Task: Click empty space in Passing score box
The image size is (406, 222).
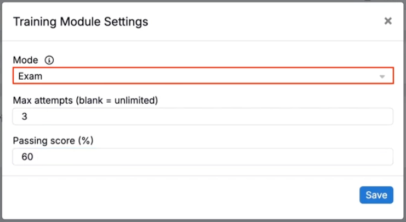Action: point(207,157)
